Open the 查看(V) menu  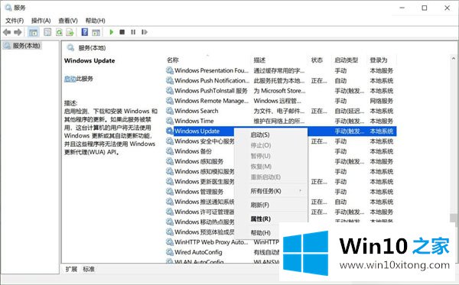(68, 21)
